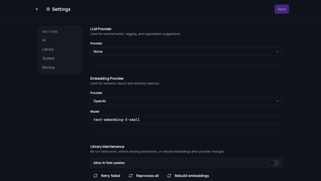
Task: Click "Used for summarisation, tagging, and organisation suggestions."
Action: (135, 34)
